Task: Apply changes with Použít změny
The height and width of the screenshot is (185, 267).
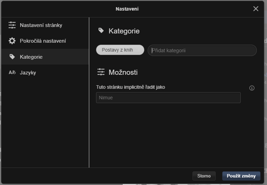Action: click(x=241, y=176)
